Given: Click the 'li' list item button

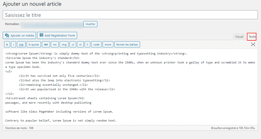Looking at the screenshot, I should 87,44.
